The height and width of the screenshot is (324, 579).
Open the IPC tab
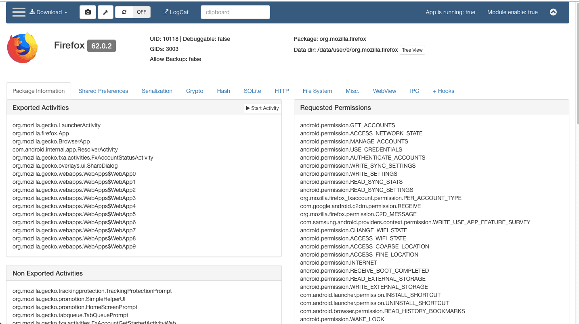(x=415, y=91)
